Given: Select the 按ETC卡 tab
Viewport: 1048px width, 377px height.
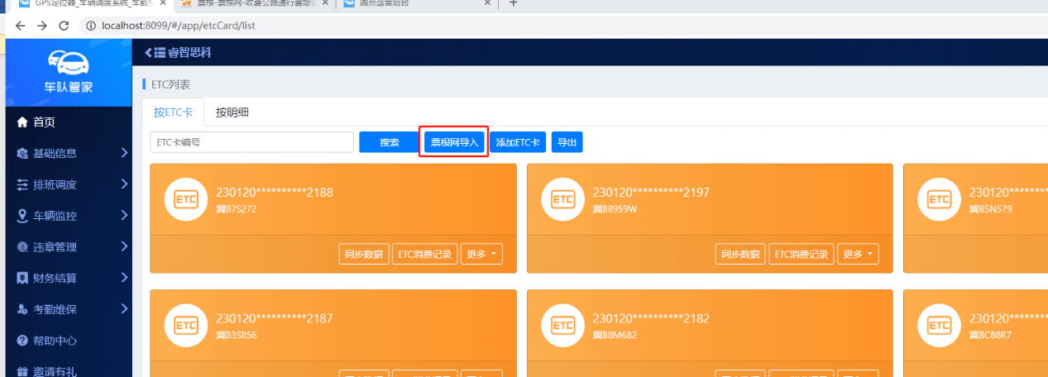Looking at the screenshot, I should (x=173, y=112).
